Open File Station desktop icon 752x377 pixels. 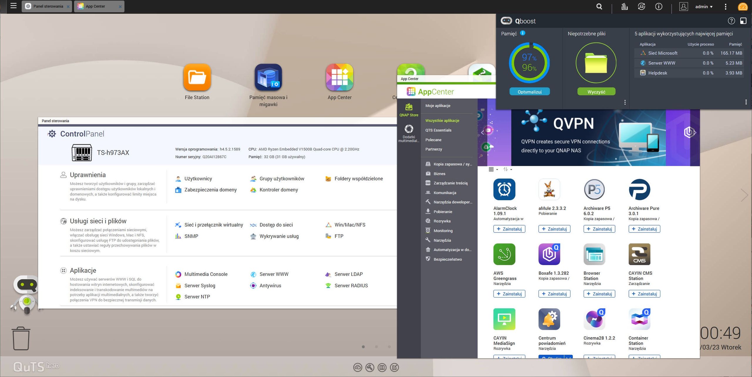197,77
